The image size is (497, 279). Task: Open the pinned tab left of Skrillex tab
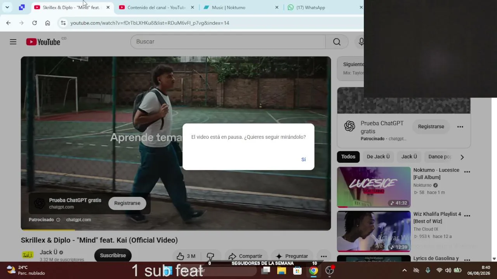(x=22, y=7)
